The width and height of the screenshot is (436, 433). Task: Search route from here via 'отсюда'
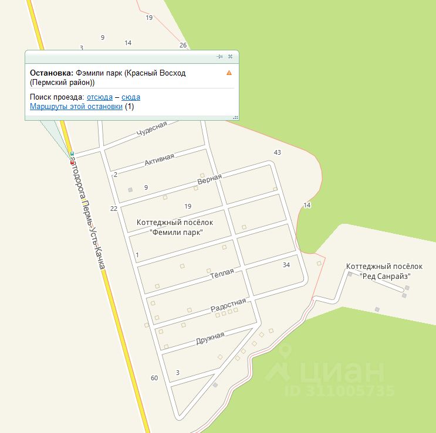(100, 97)
